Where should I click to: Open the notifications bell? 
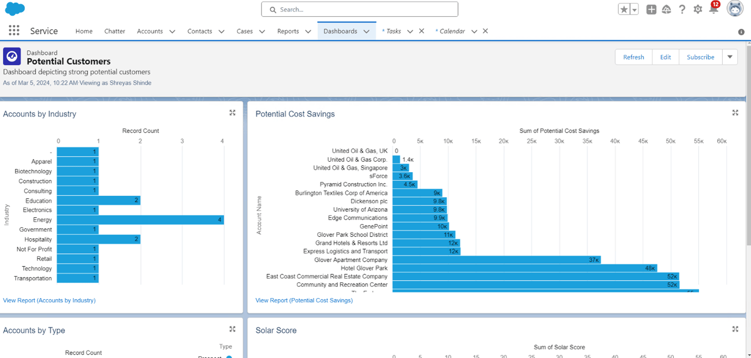(713, 9)
